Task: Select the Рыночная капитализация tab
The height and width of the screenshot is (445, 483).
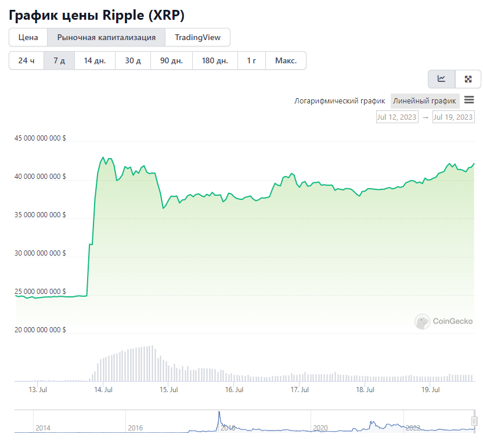Action: coord(106,37)
